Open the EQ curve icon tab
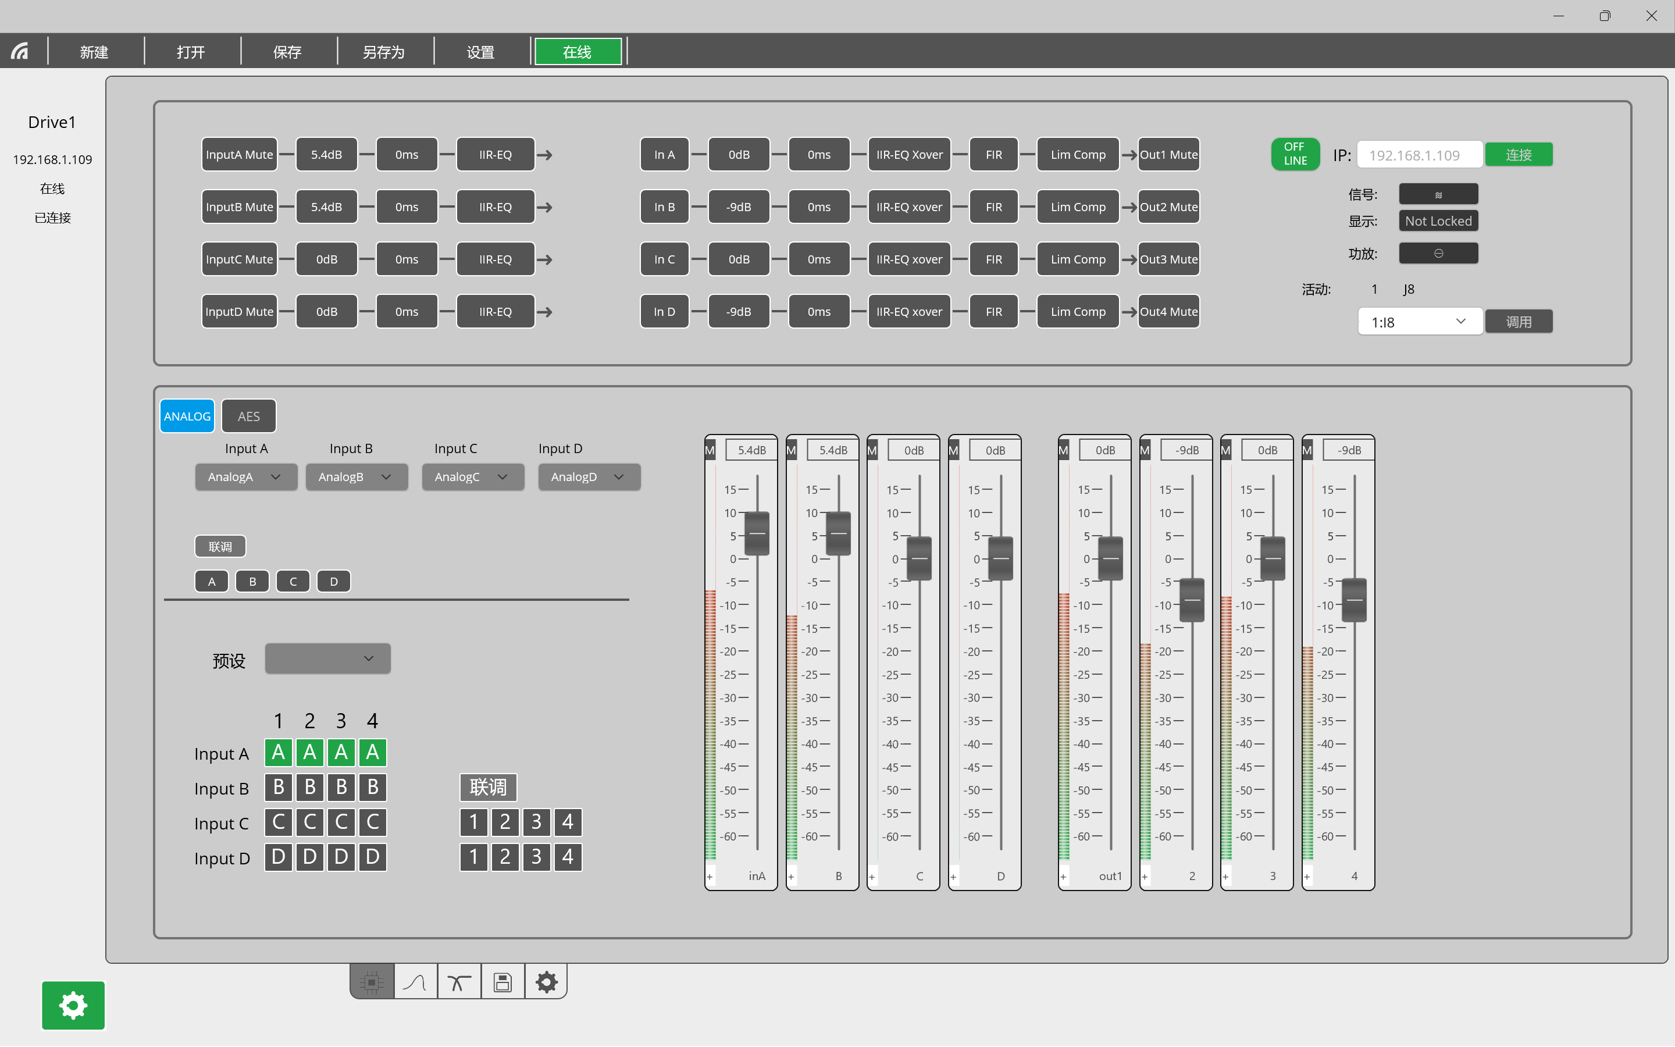This screenshot has width=1675, height=1047. click(415, 981)
